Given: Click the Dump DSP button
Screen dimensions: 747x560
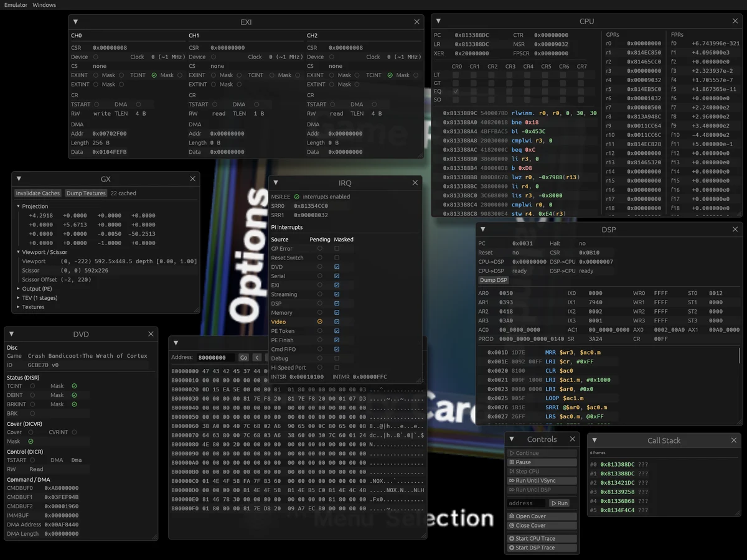Looking at the screenshot, I should click(493, 280).
